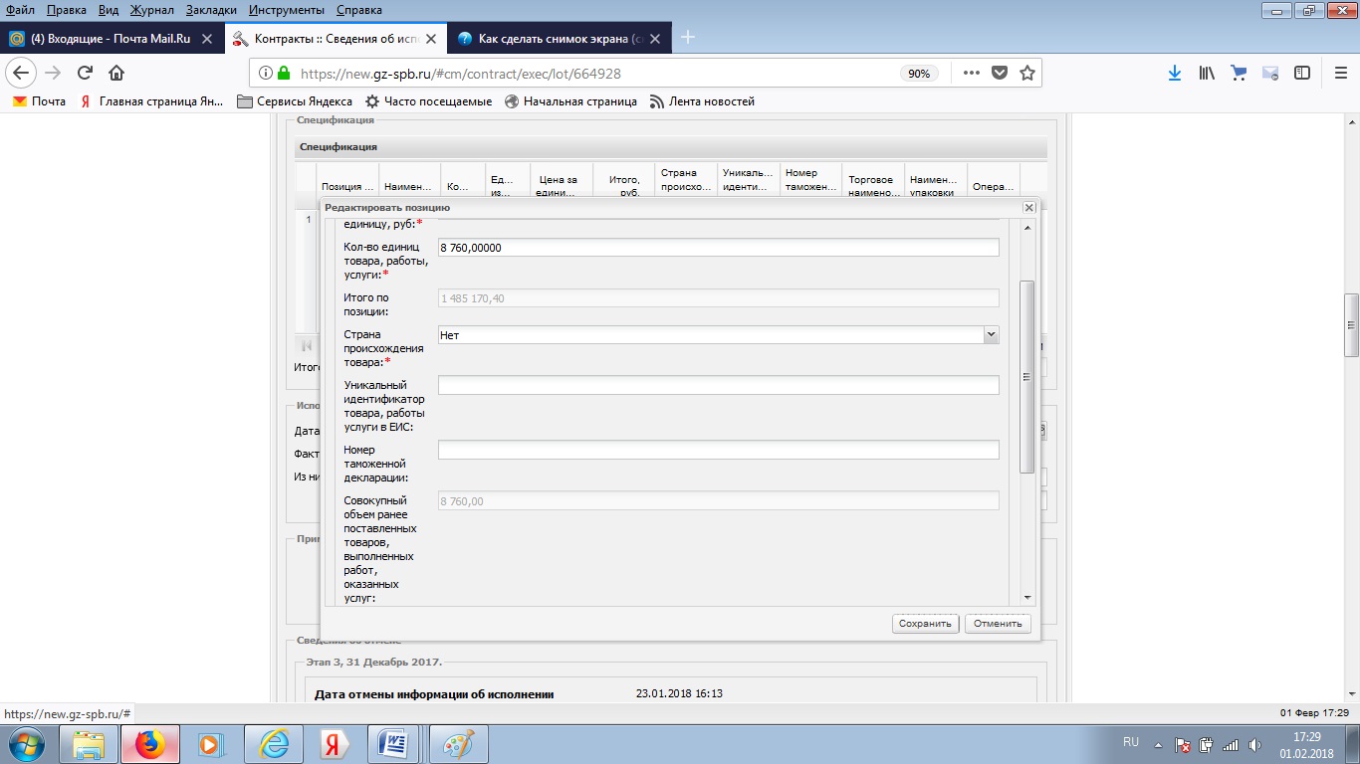
Task: Click the RU language indicator
Action: click(1130, 742)
